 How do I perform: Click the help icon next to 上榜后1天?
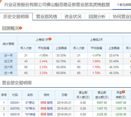point(50,39)
